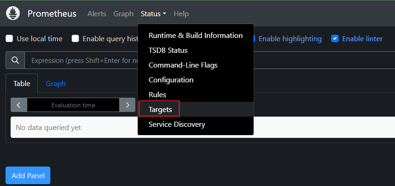This screenshot has height=186, width=395.
Task: Click the Prometheus brand title
Action: coord(52,13)
